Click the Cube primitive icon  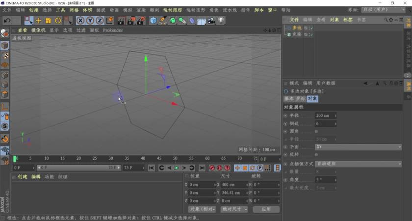point(154,20)
